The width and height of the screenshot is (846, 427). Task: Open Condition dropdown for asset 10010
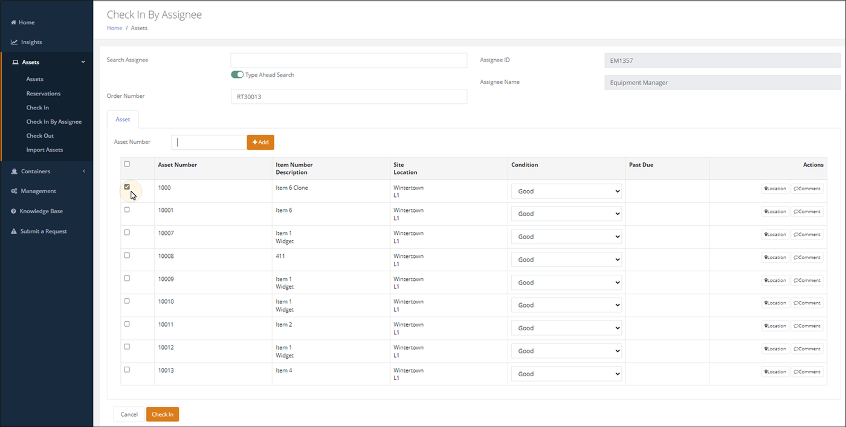point(566,305)
